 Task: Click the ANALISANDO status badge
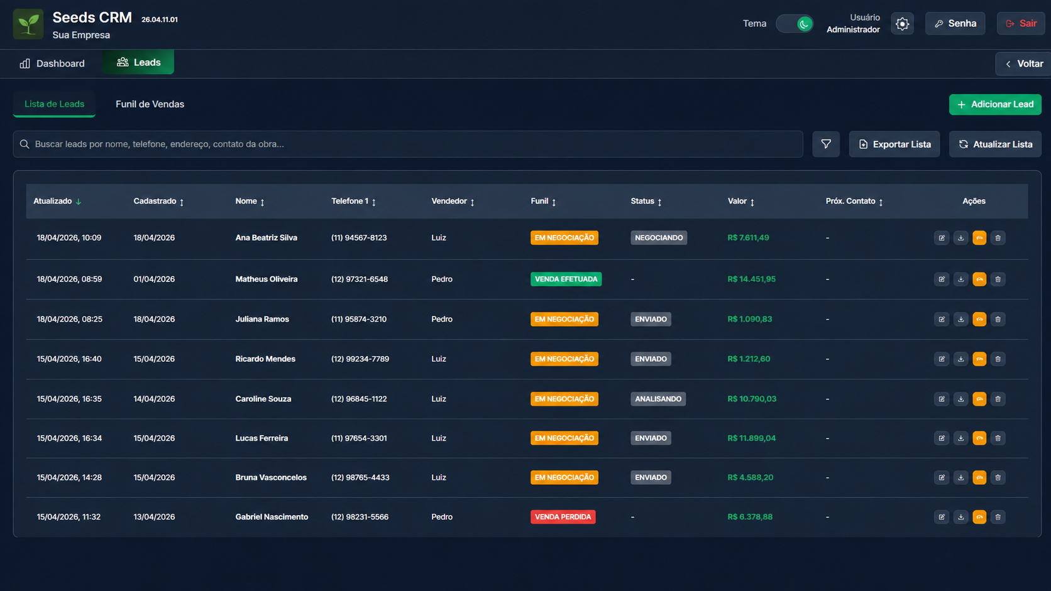pyautogui.click(x=658, y=399)
